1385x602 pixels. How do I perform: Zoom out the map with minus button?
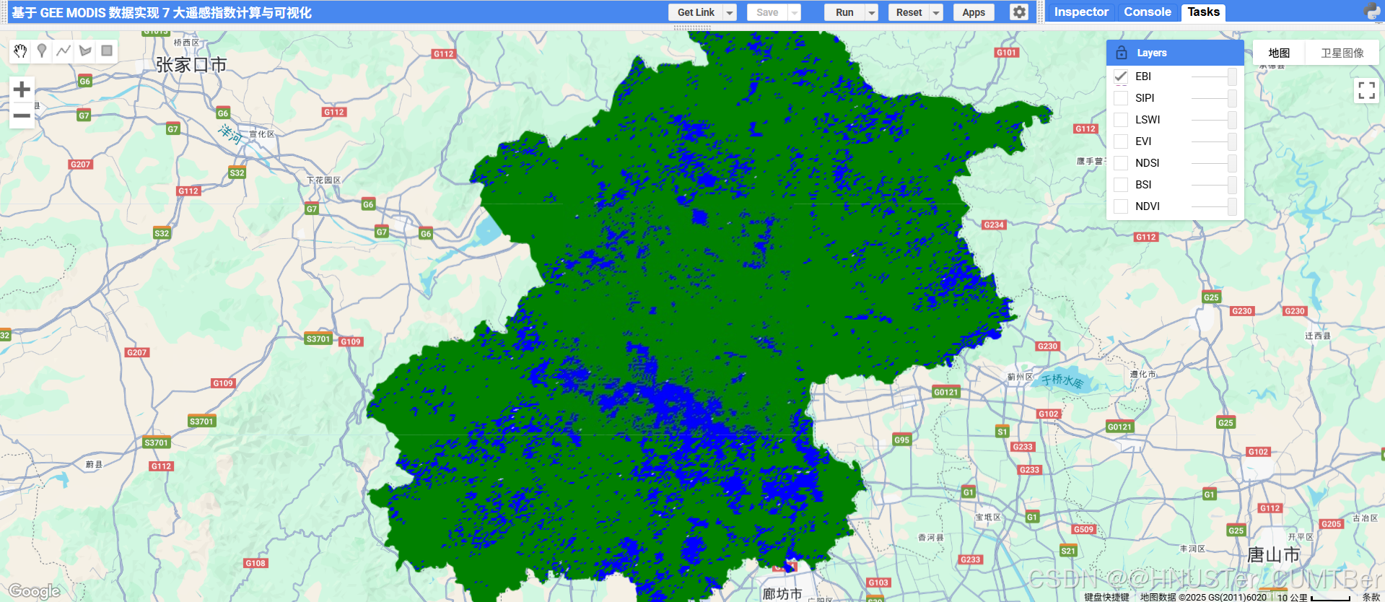click(22, 115)
